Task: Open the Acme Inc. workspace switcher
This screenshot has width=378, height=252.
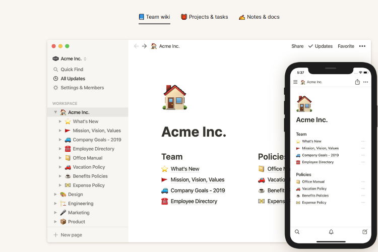Action: 70,58
